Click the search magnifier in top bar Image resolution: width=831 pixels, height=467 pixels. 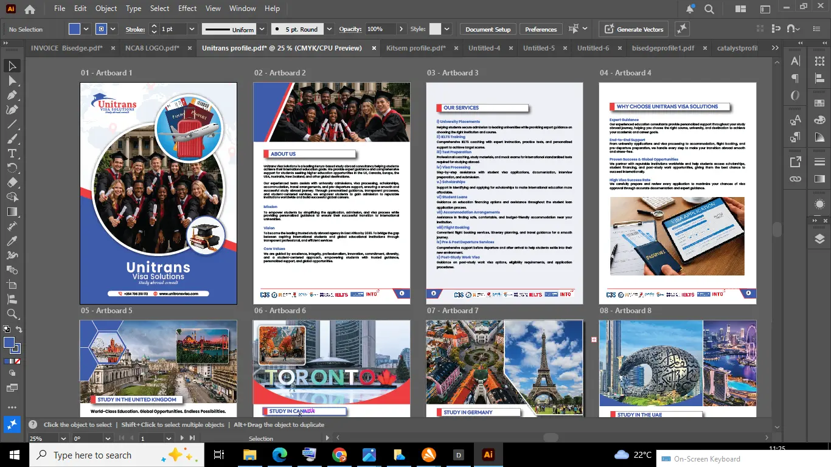709,9
